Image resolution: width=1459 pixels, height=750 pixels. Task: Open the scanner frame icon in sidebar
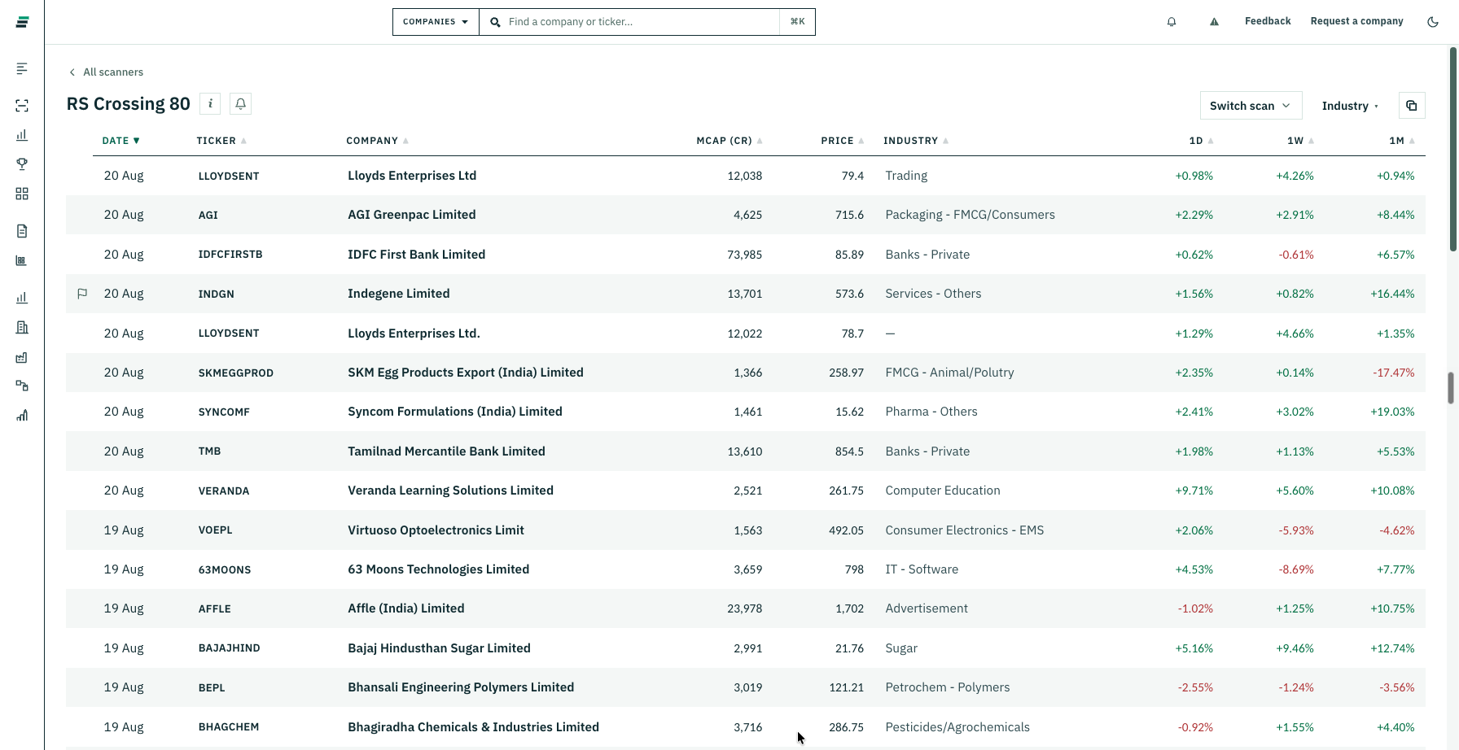coord(22,106)
